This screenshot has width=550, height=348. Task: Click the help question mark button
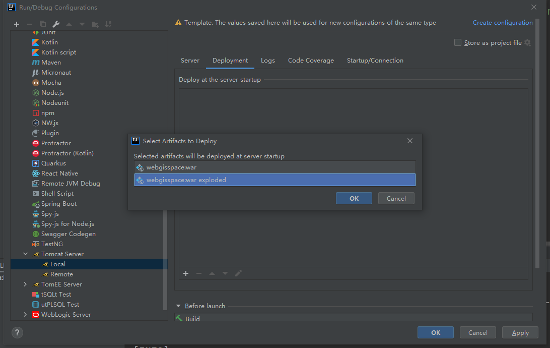[17, 332]
